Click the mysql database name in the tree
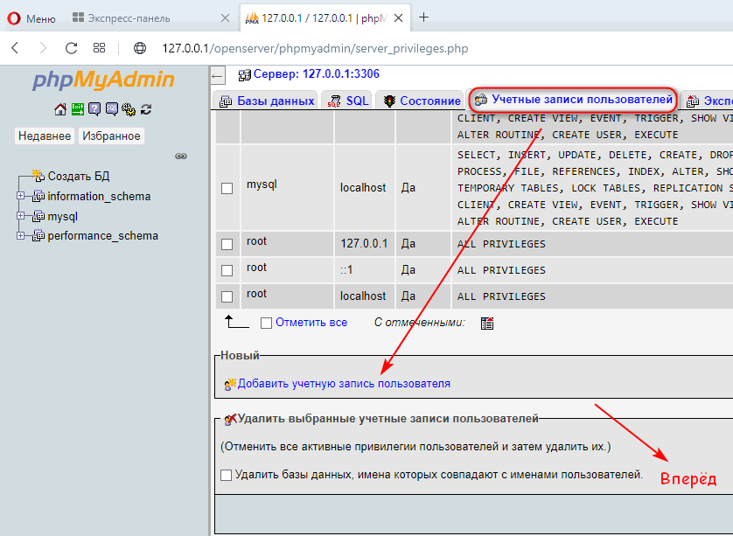The height and width of the screenshot is (536, 733). point(63,217)
